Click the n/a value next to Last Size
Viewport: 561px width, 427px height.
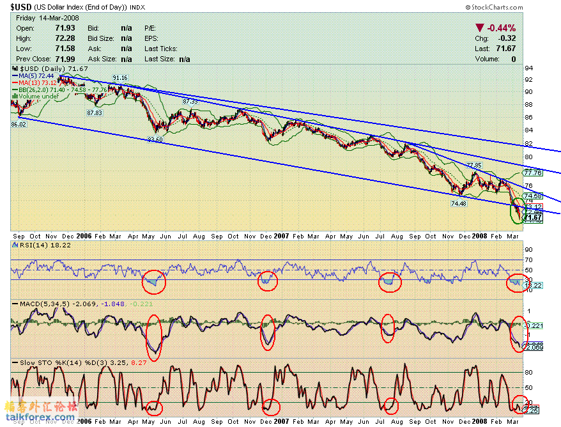click(184, 59)
